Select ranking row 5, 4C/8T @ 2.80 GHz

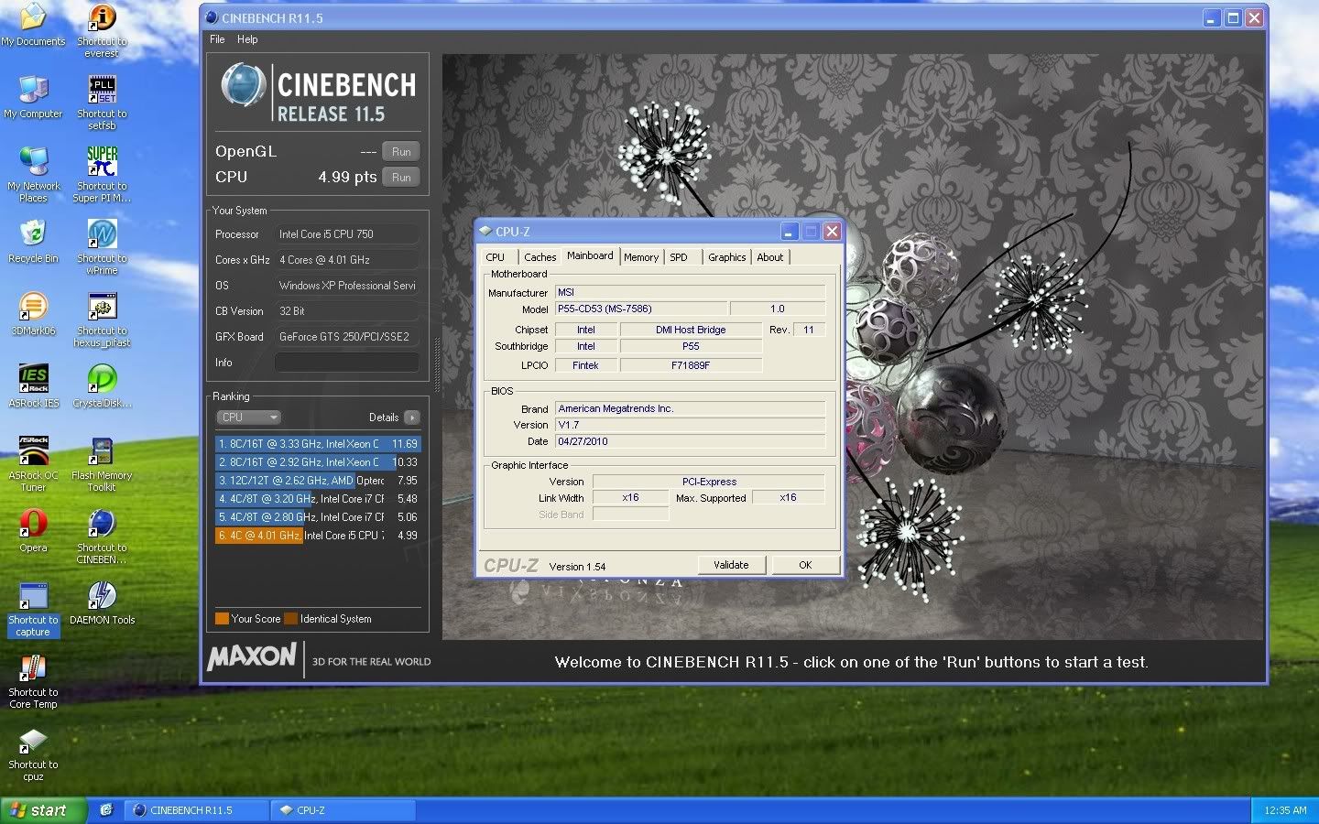pyautogui.click(x=317, y=517)
